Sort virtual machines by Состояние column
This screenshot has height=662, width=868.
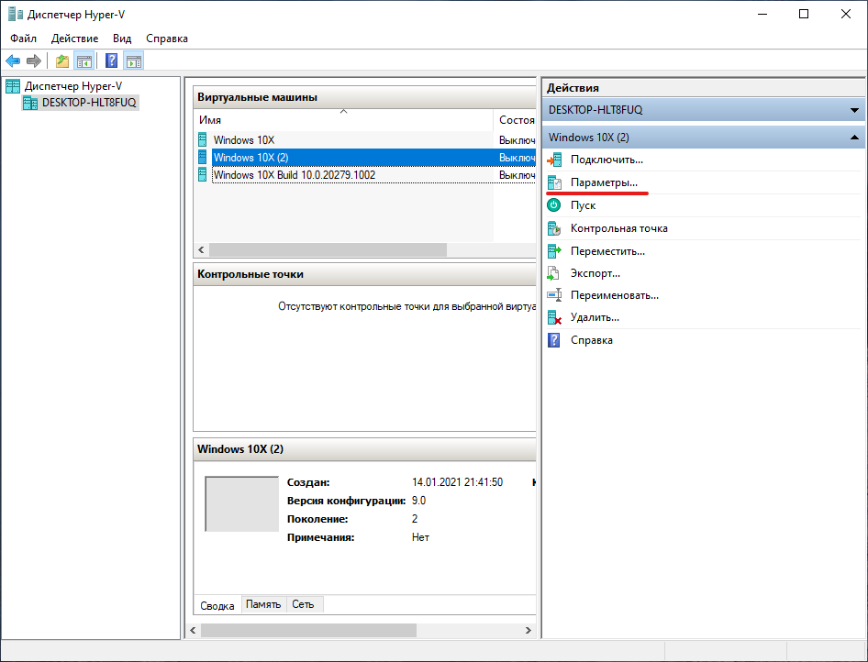pyautogui.click(x=514, y=120)
